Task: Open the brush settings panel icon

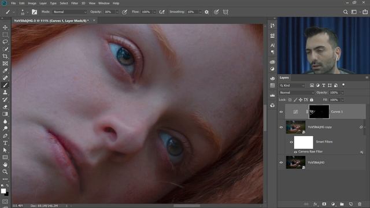Action: coord(35,12)
